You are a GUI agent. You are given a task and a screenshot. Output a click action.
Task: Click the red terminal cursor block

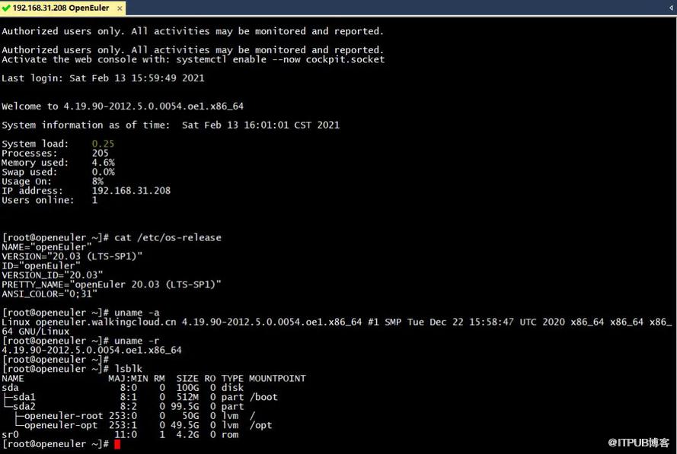click(117, 444)
